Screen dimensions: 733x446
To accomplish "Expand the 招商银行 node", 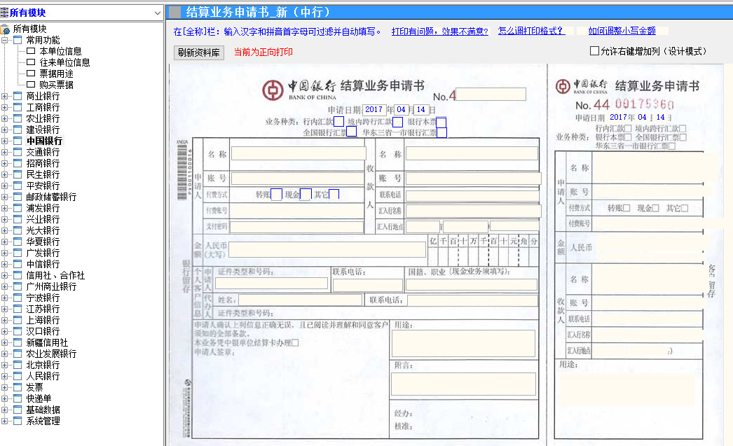I will [x=5, y=163].
